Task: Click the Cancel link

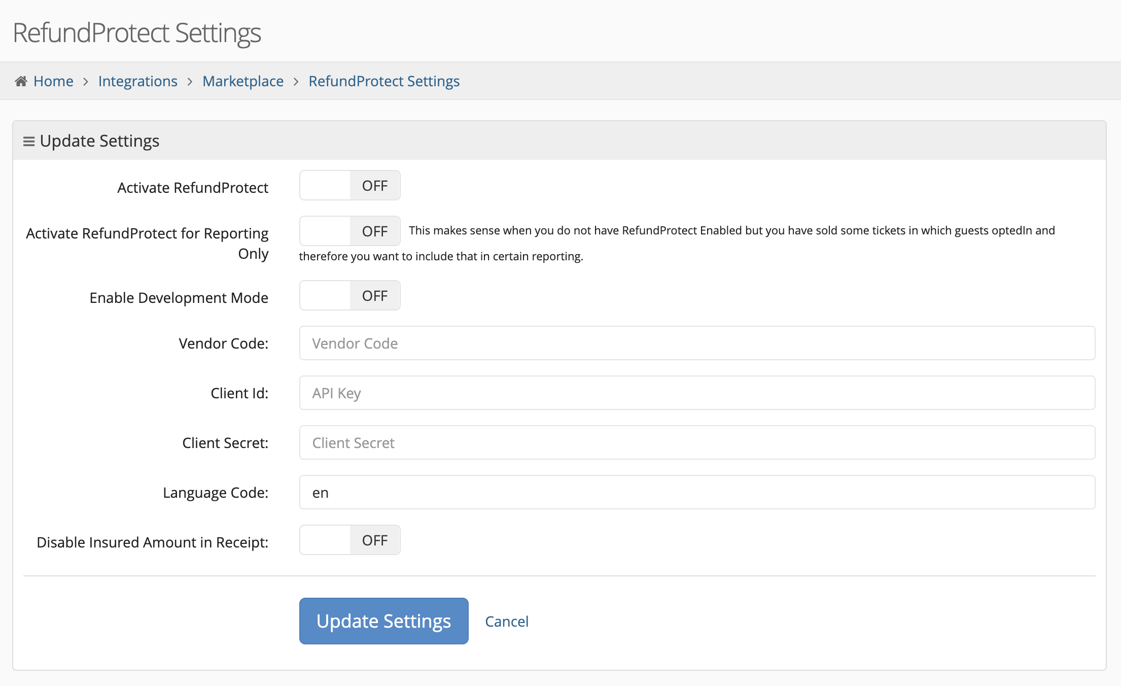Action: point(507,622)
